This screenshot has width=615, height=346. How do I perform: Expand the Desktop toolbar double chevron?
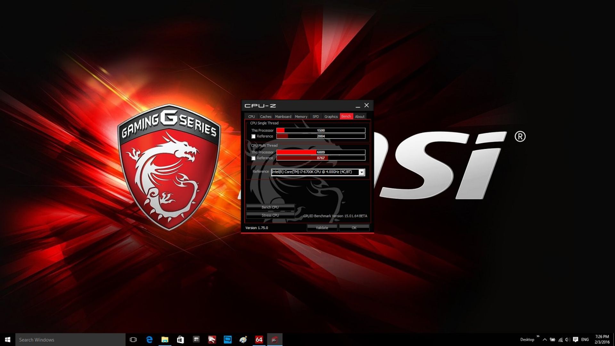pos(538,336)
